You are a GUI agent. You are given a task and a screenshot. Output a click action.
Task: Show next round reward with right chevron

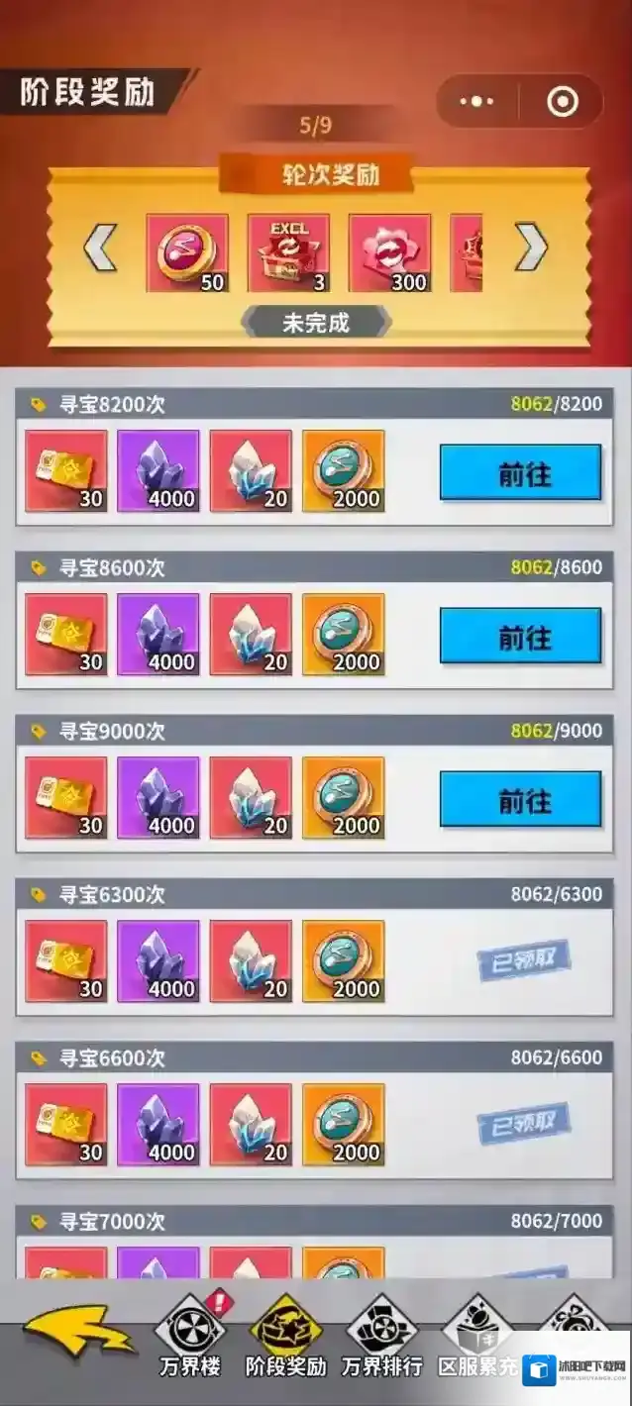[x=531, y=248]
